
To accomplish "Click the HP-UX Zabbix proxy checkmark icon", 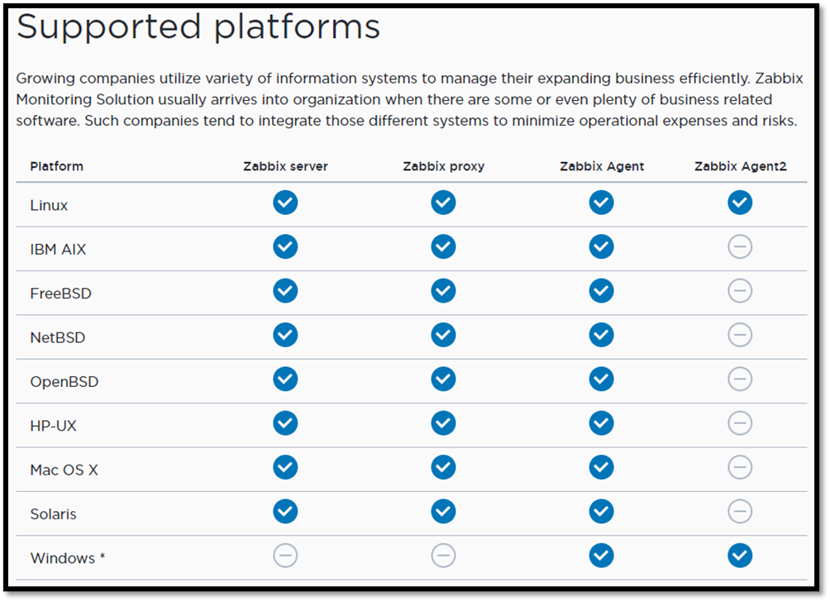I will point(443,423).
